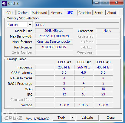
Task: Click the empty Serial Number field
Action: [54, 52]
